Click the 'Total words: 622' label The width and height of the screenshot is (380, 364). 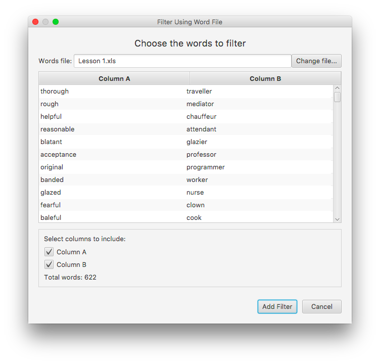[70, 277]
